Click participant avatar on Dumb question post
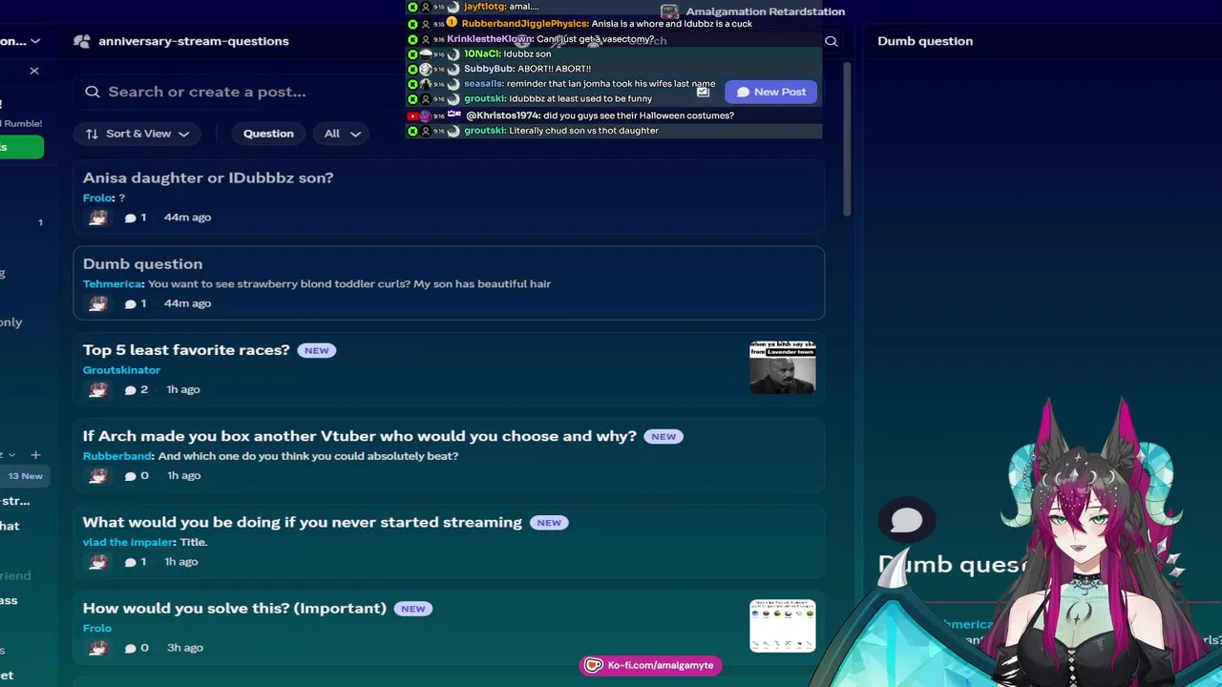Screen dimensions: 1222x687 98,303
